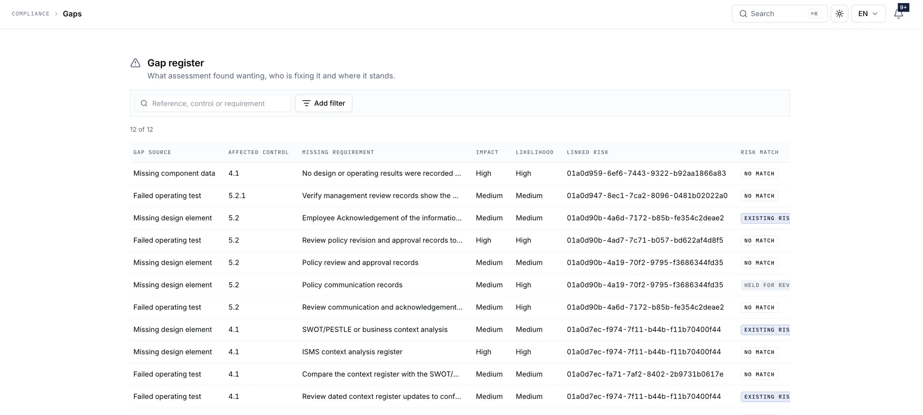Open ISMS context analysis register row
The height and width of the screenshot is (415, 923).
pyautogui.click(x=352, y=352)
